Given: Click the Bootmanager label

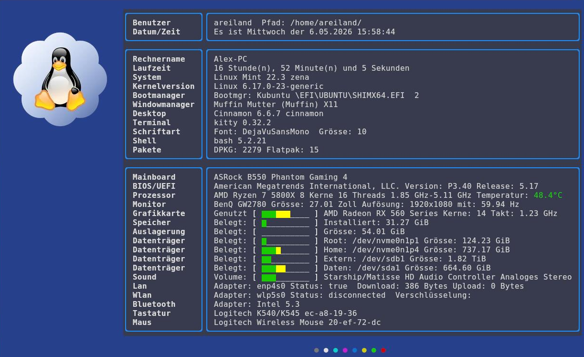Looking at the screenshot, I should pyautogui.click(x=159, y=96).
